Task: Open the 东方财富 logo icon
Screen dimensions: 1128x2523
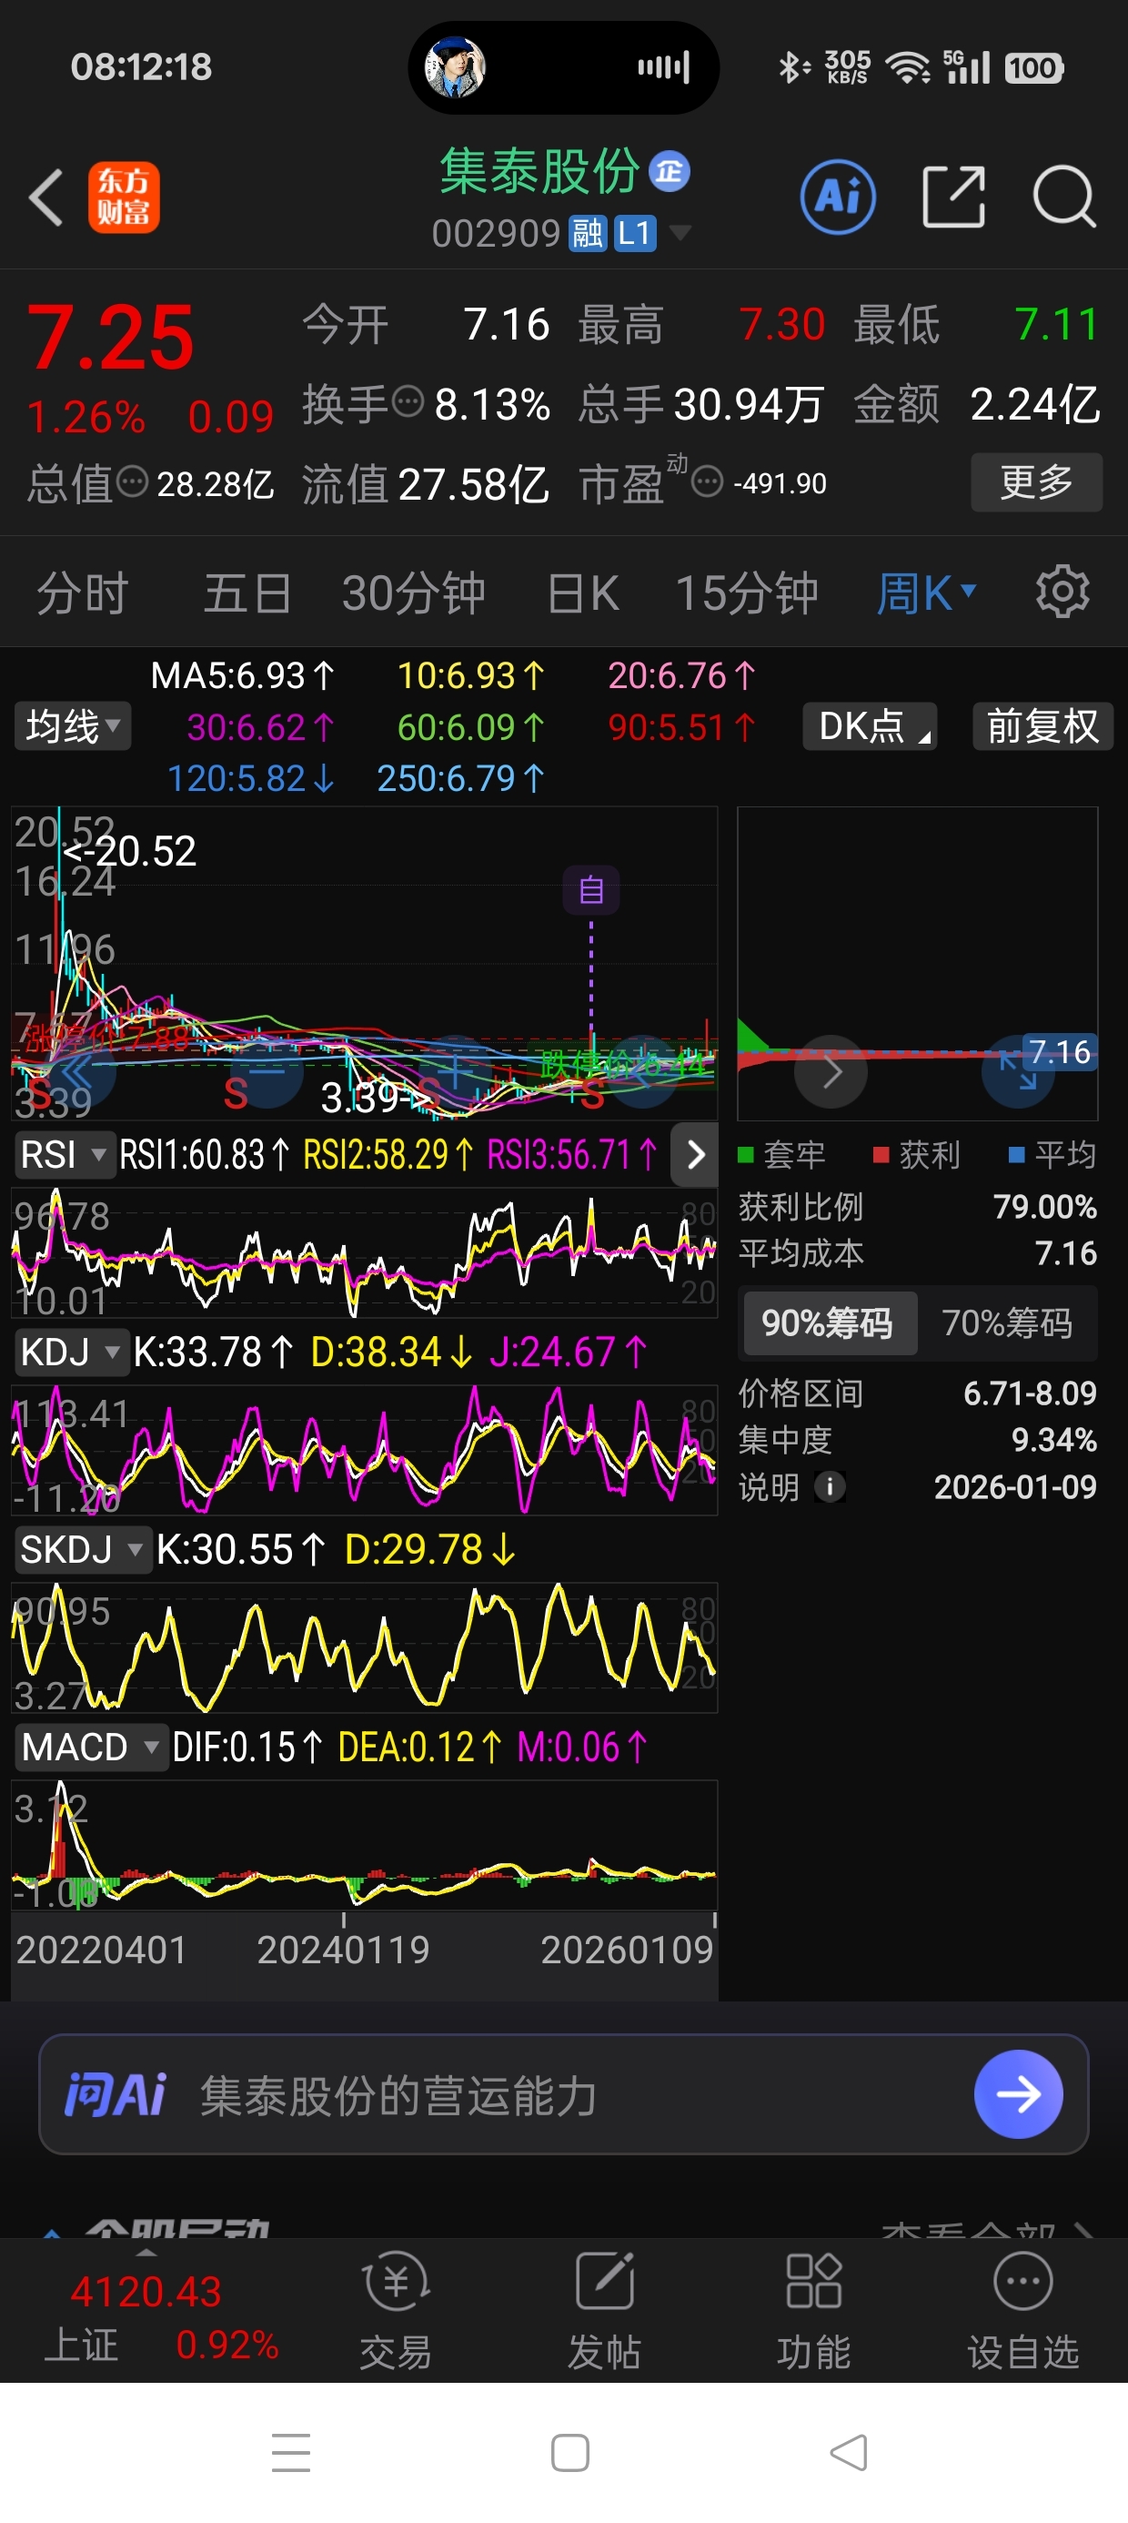Action: [124, 197]
